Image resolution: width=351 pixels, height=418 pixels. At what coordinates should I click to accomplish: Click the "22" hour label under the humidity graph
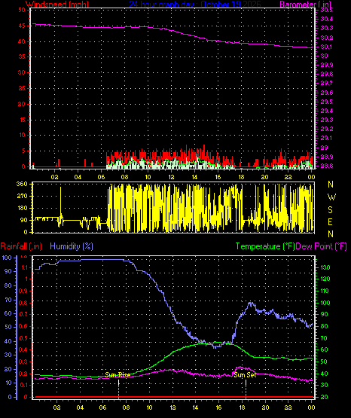[x=288, y=407]
